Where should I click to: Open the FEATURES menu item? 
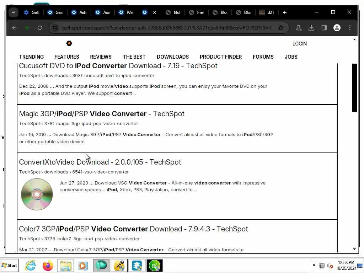point(66,57)
